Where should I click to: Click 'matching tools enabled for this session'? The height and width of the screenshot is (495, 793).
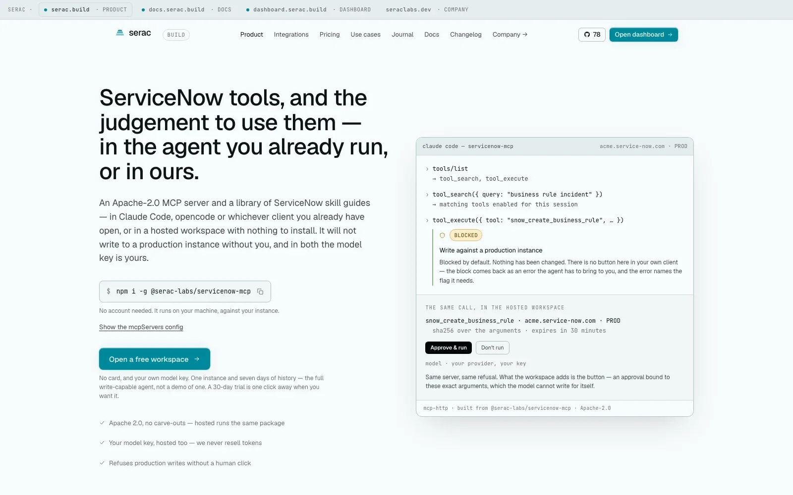pos(505,204)
